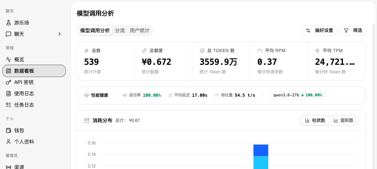Click the pulse icon beside 概览
This screenshot has height=169, width=377.
(x=9, y=60)
